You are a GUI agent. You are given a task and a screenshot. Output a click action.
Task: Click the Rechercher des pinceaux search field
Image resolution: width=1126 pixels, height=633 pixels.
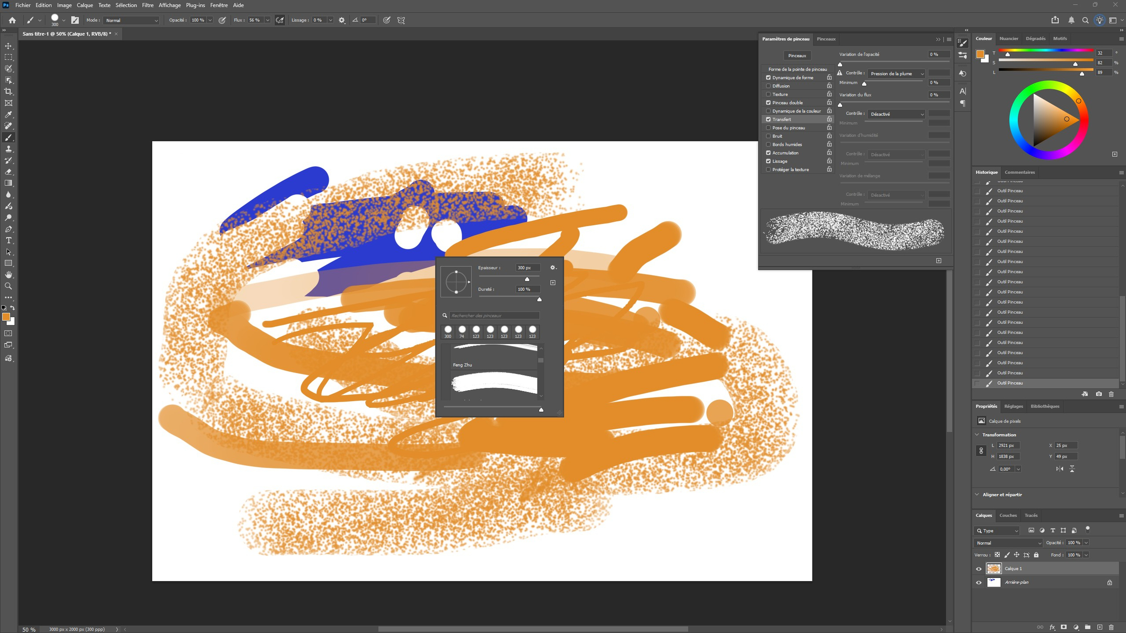(494, 315)
